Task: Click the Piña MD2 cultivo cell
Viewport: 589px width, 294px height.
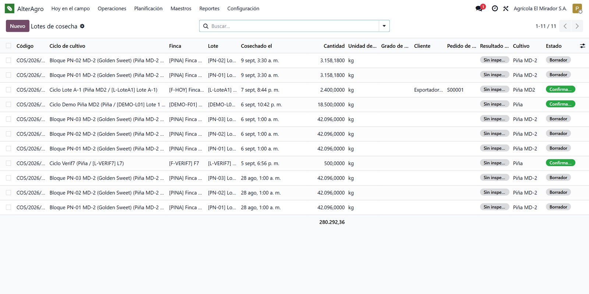Action: coord(524,90)
